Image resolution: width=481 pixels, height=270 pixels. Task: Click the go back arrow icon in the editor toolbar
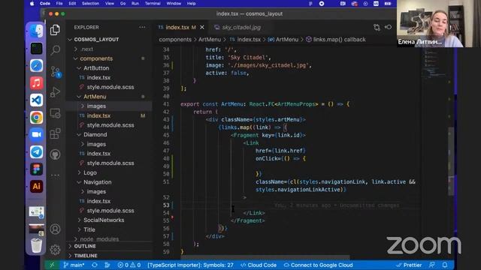pyautogui.click(x=389, y=27)
